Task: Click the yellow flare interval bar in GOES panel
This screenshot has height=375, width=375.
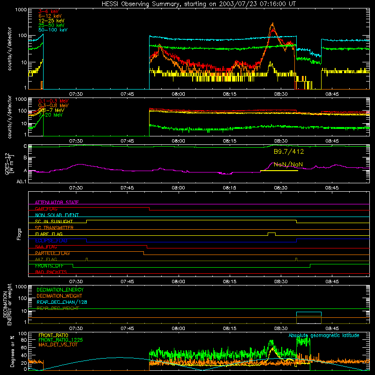Action: click(x=279, y=171)
